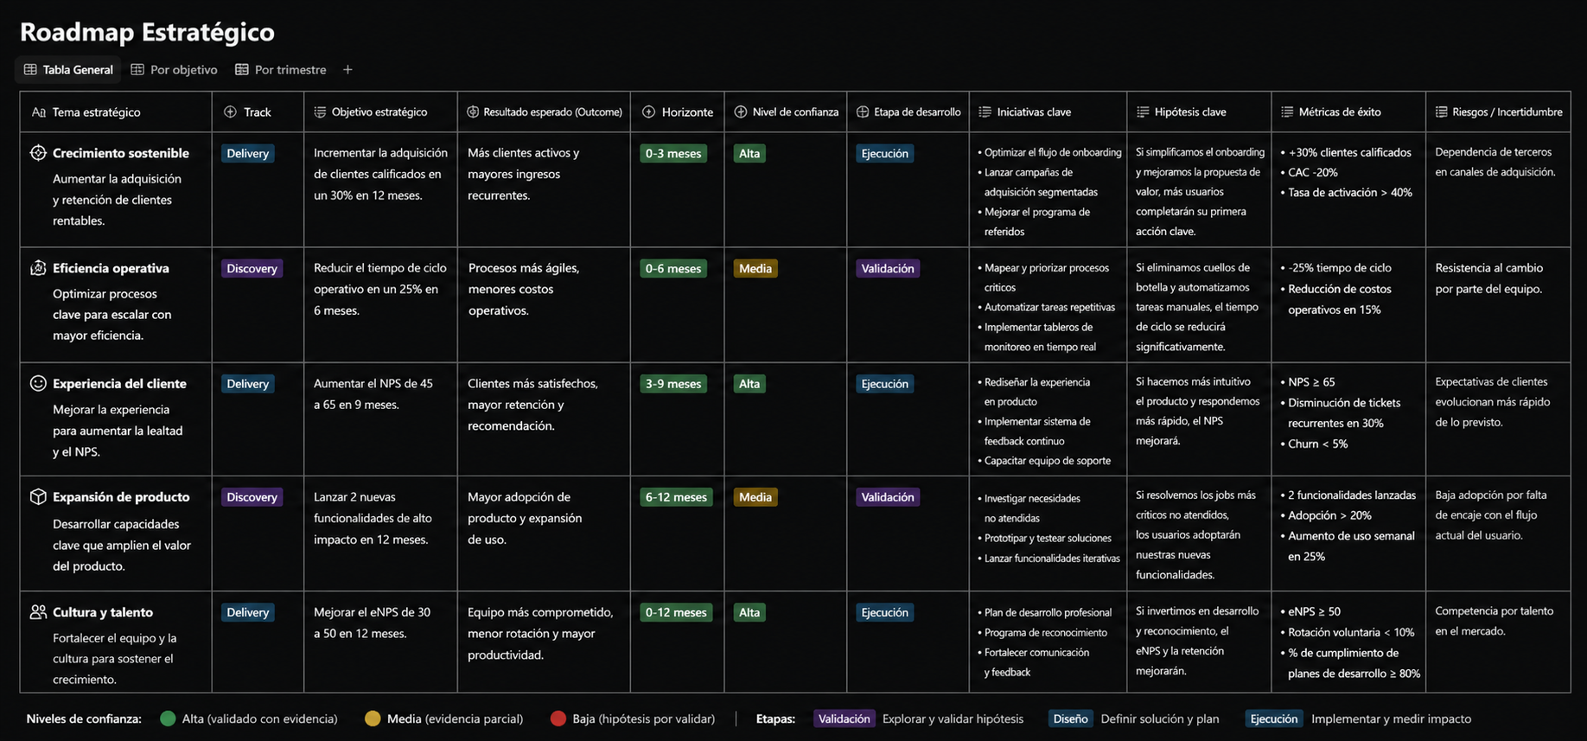Click Ejecución stage tag in Experiencia del cliente row
The image size is (1587, 741).
(884, 384)
